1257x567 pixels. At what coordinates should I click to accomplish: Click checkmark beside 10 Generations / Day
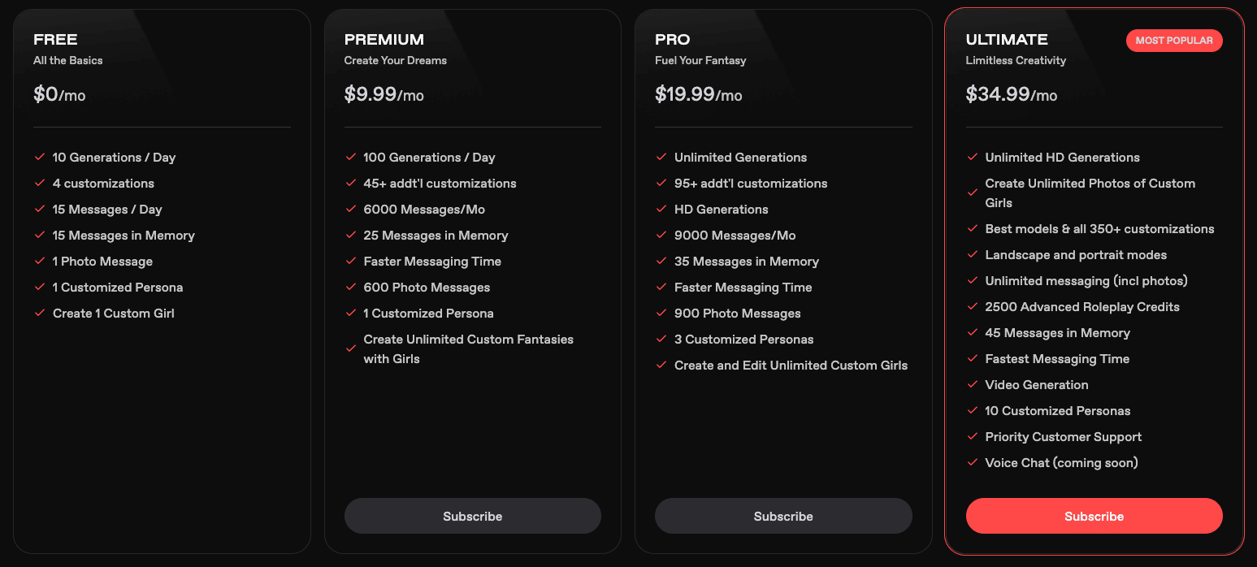click(39, 157)
